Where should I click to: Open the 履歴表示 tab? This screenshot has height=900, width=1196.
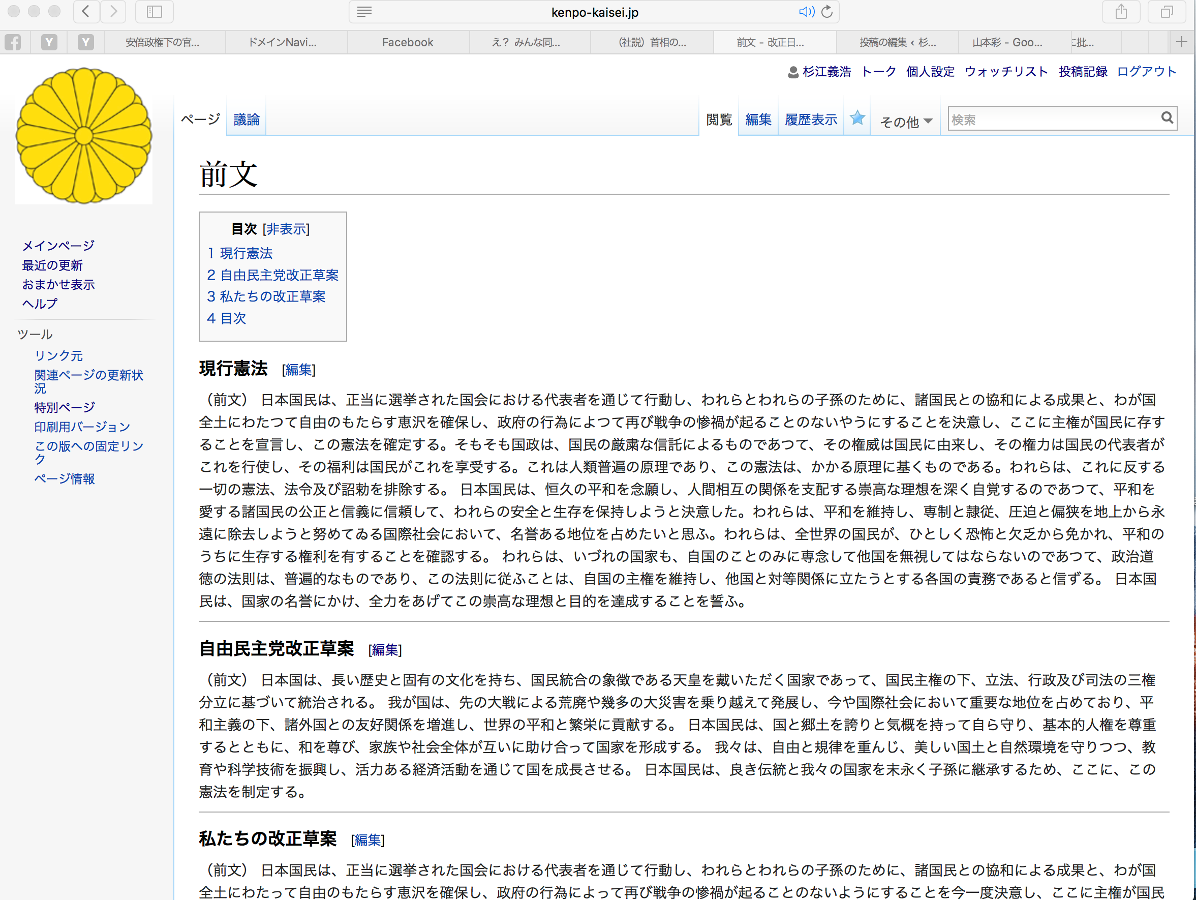811,119
